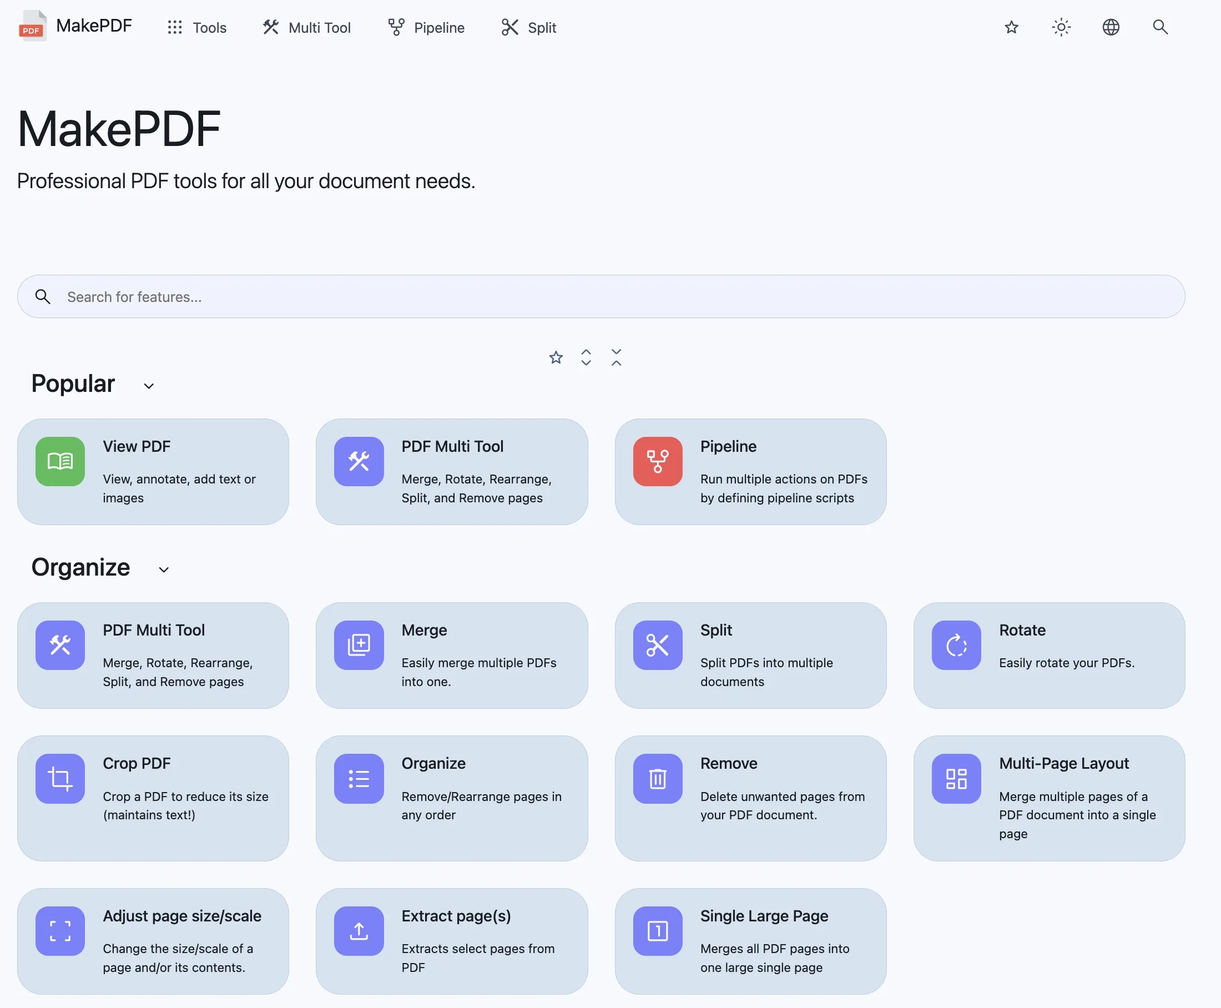This screenshot has height=1008, width=1221.
Task: Click the Crop PDF crop icon
Action: pyautogui.click(x=60, y=779)
